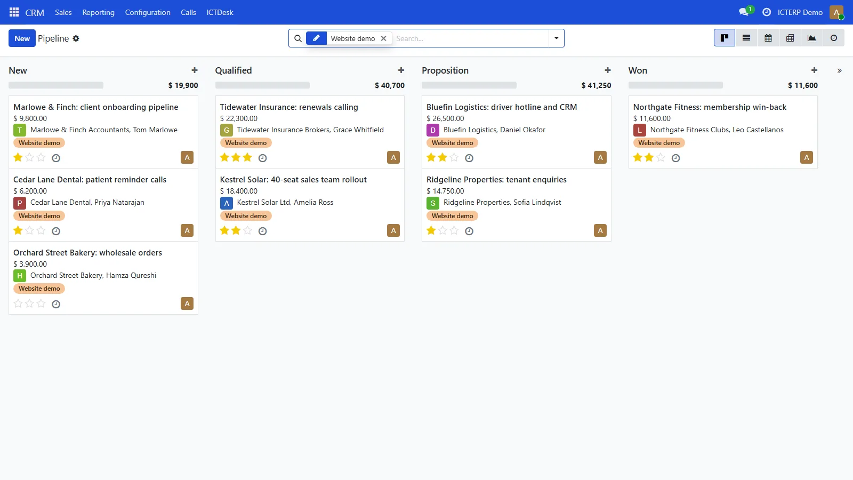Quick add lead in New column

pyautogui.click(x=195, y=70)
